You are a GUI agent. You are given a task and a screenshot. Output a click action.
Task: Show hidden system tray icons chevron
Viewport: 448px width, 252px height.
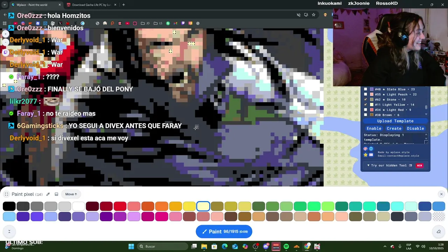coord(385,246)
